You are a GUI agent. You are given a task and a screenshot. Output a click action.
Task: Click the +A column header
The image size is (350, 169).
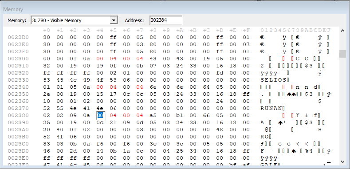(x=180, y=30)
